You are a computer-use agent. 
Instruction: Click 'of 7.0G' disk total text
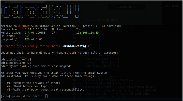(37, 39)
